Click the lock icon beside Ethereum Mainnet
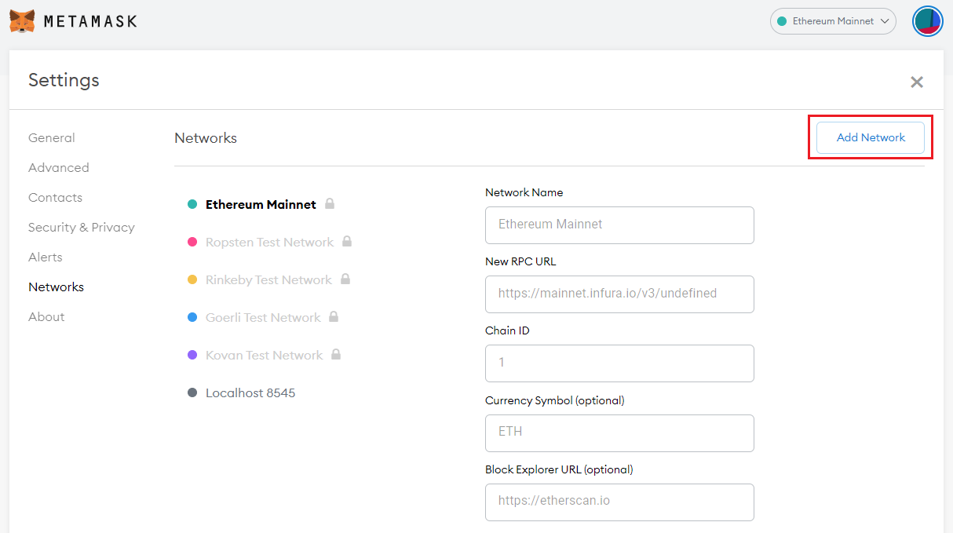The width and height of the screenshot is (953, 533). 330,203
